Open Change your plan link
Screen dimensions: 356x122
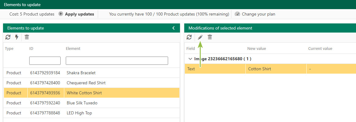(x=258, y=14)
